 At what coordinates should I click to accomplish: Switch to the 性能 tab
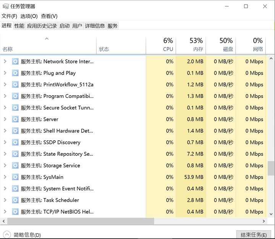pos(19,26)
